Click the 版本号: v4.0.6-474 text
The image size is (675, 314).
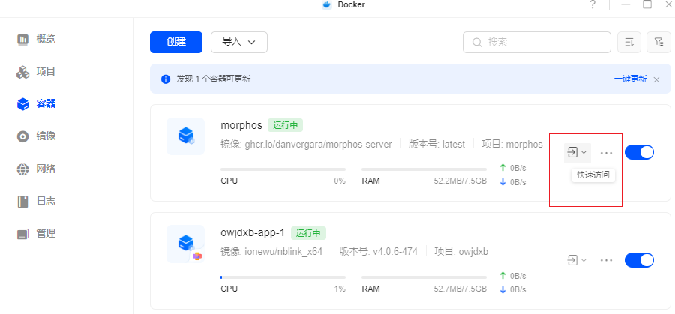click(x=379, y=251)
